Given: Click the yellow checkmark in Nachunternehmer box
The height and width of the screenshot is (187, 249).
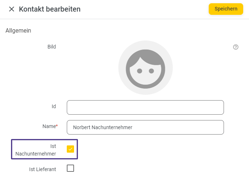Looking at the screenshot, I should pyautogui.click(x=70, y=149).
